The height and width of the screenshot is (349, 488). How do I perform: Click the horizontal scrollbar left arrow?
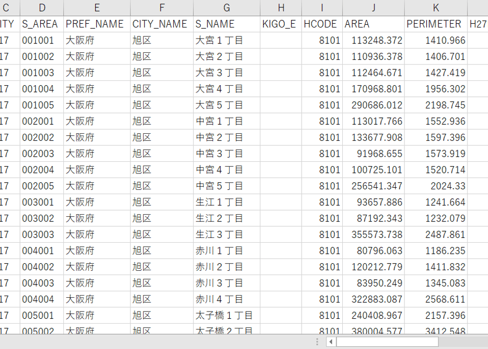[331, 342]
